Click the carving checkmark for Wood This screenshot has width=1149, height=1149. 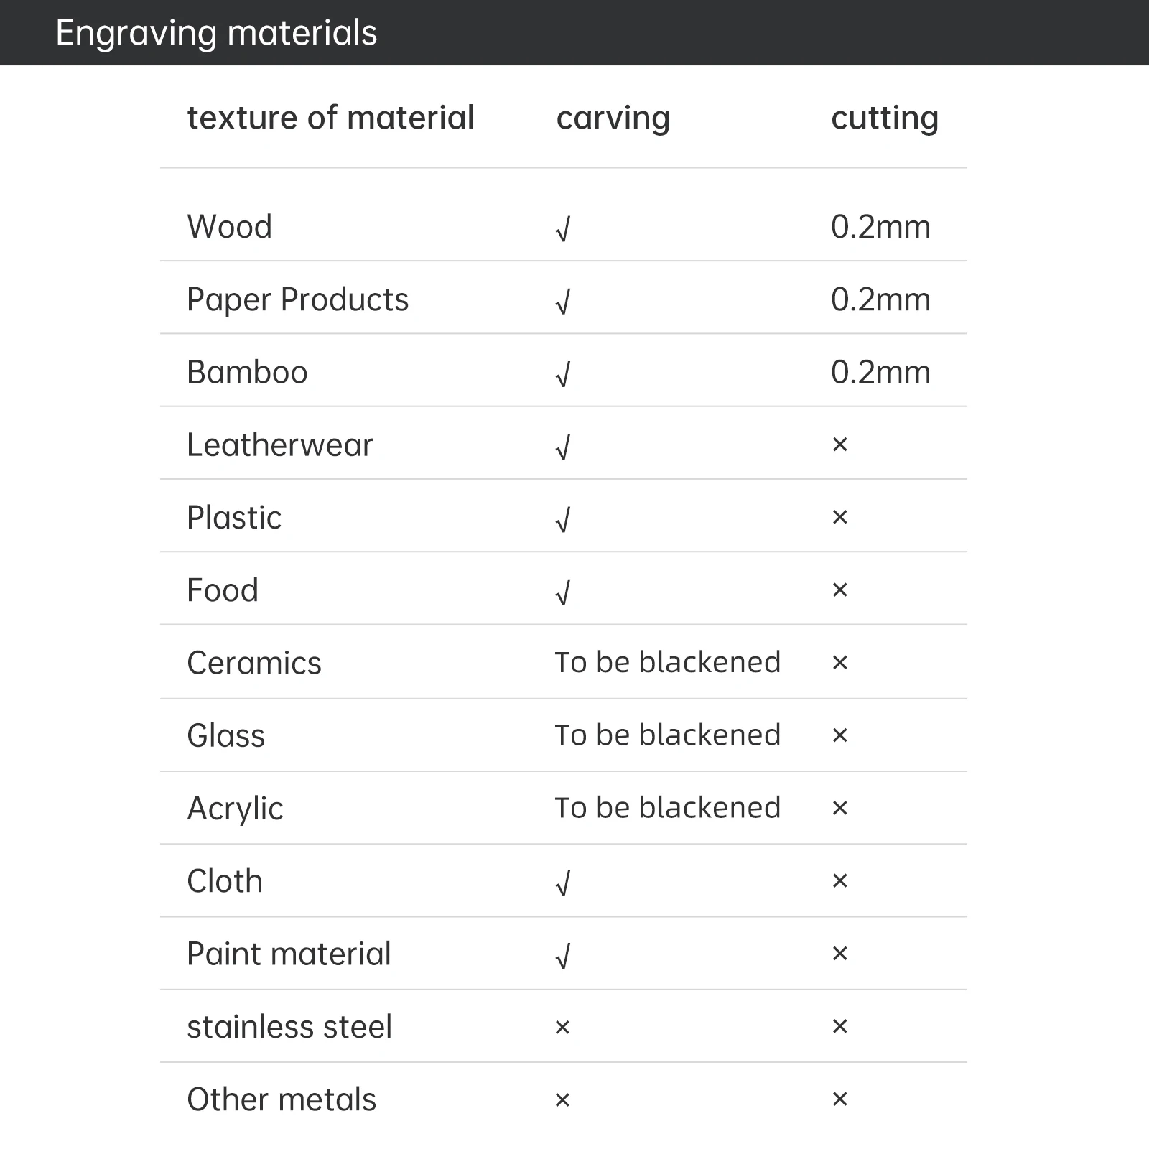click(563, 230)
